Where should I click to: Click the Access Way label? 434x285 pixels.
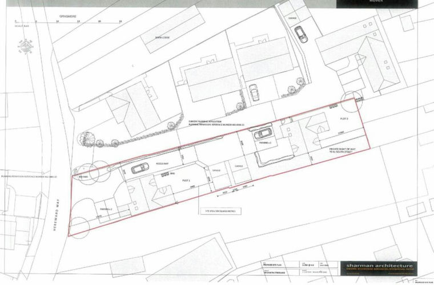click(161, 164)
